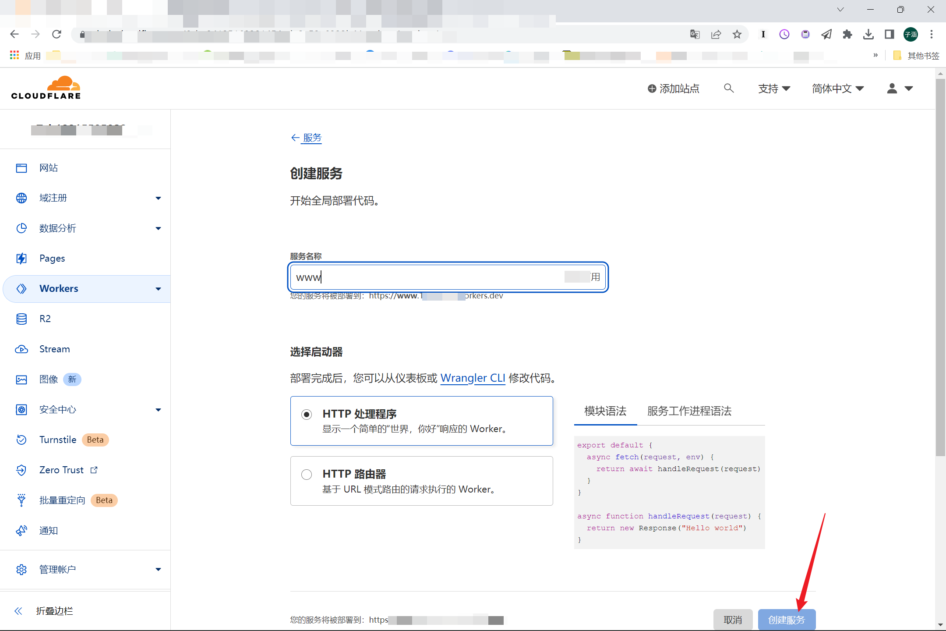Viewport: 946px width, 631px height.
Task: Reload the page with refresh icon
Action: coord(56,34)
